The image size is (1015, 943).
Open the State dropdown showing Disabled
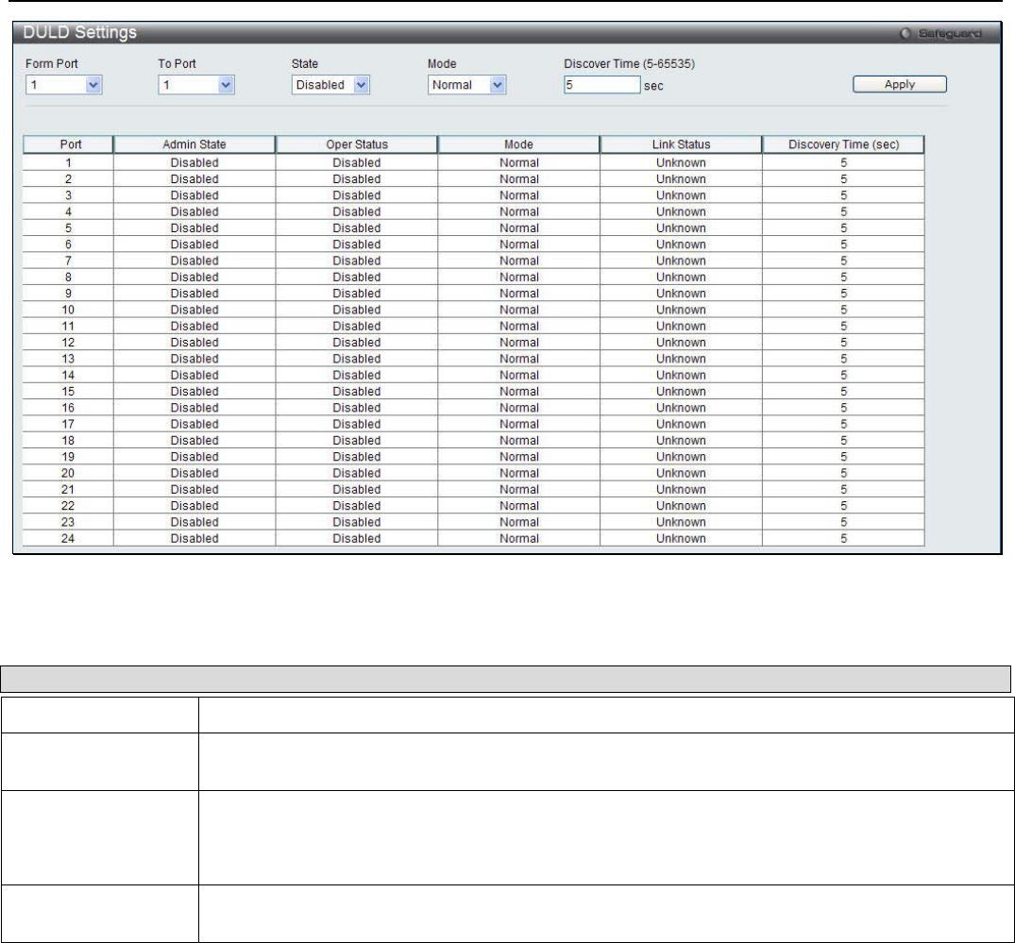pyautogui.click(x=330, y=85)
